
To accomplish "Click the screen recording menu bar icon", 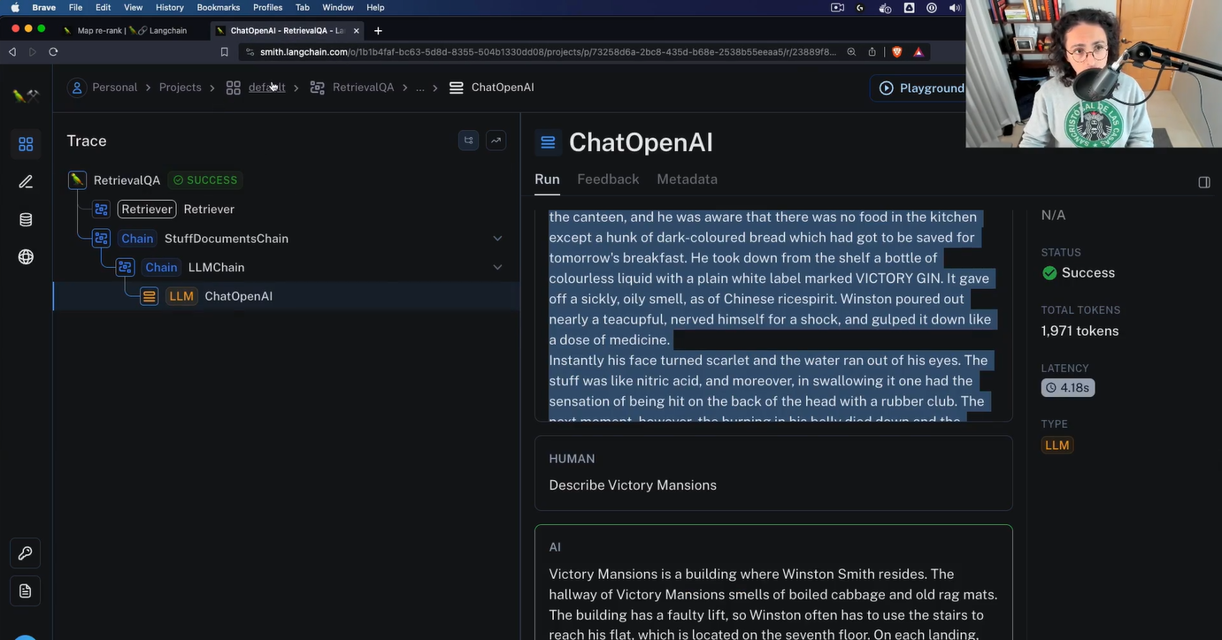I will tap(837, 7).
